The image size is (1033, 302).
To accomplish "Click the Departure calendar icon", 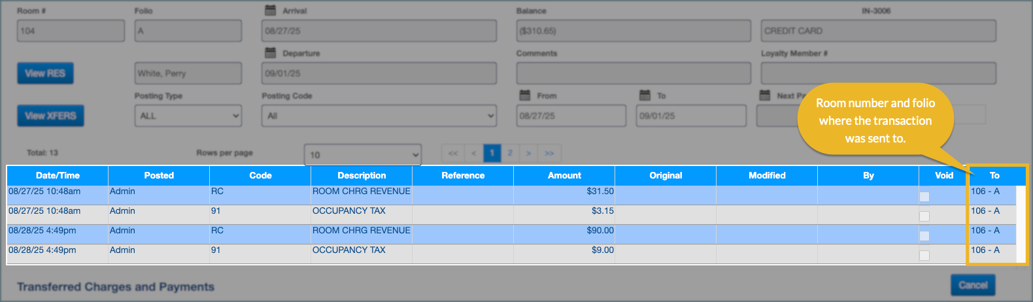I will click(270, 53).
